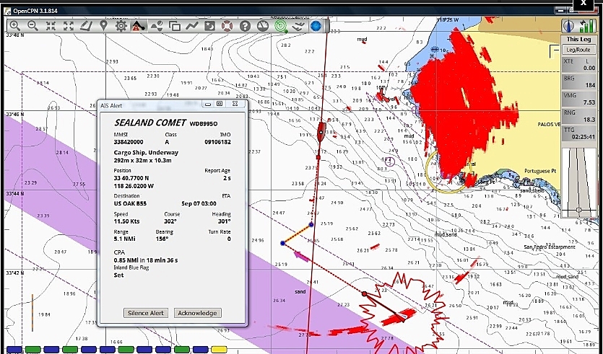Toggle the tides and currents icon
The height and width of the screenshot is (354, 603).
(157, 26)
